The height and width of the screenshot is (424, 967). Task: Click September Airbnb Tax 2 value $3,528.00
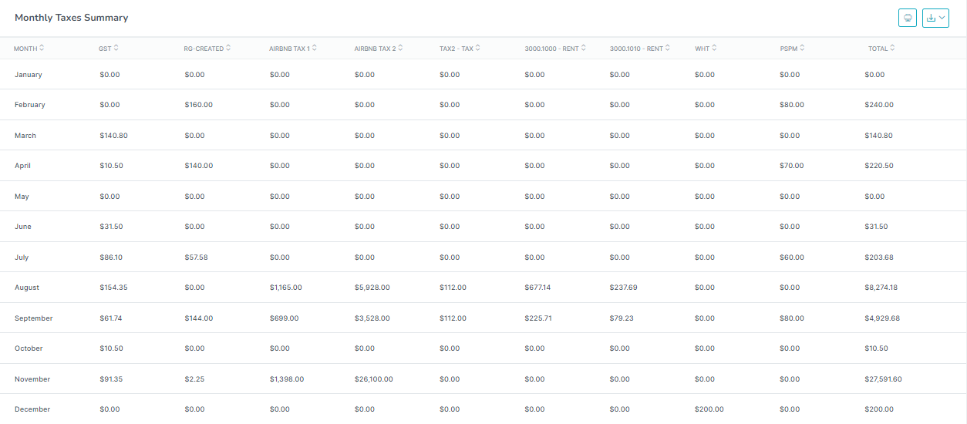372,318
